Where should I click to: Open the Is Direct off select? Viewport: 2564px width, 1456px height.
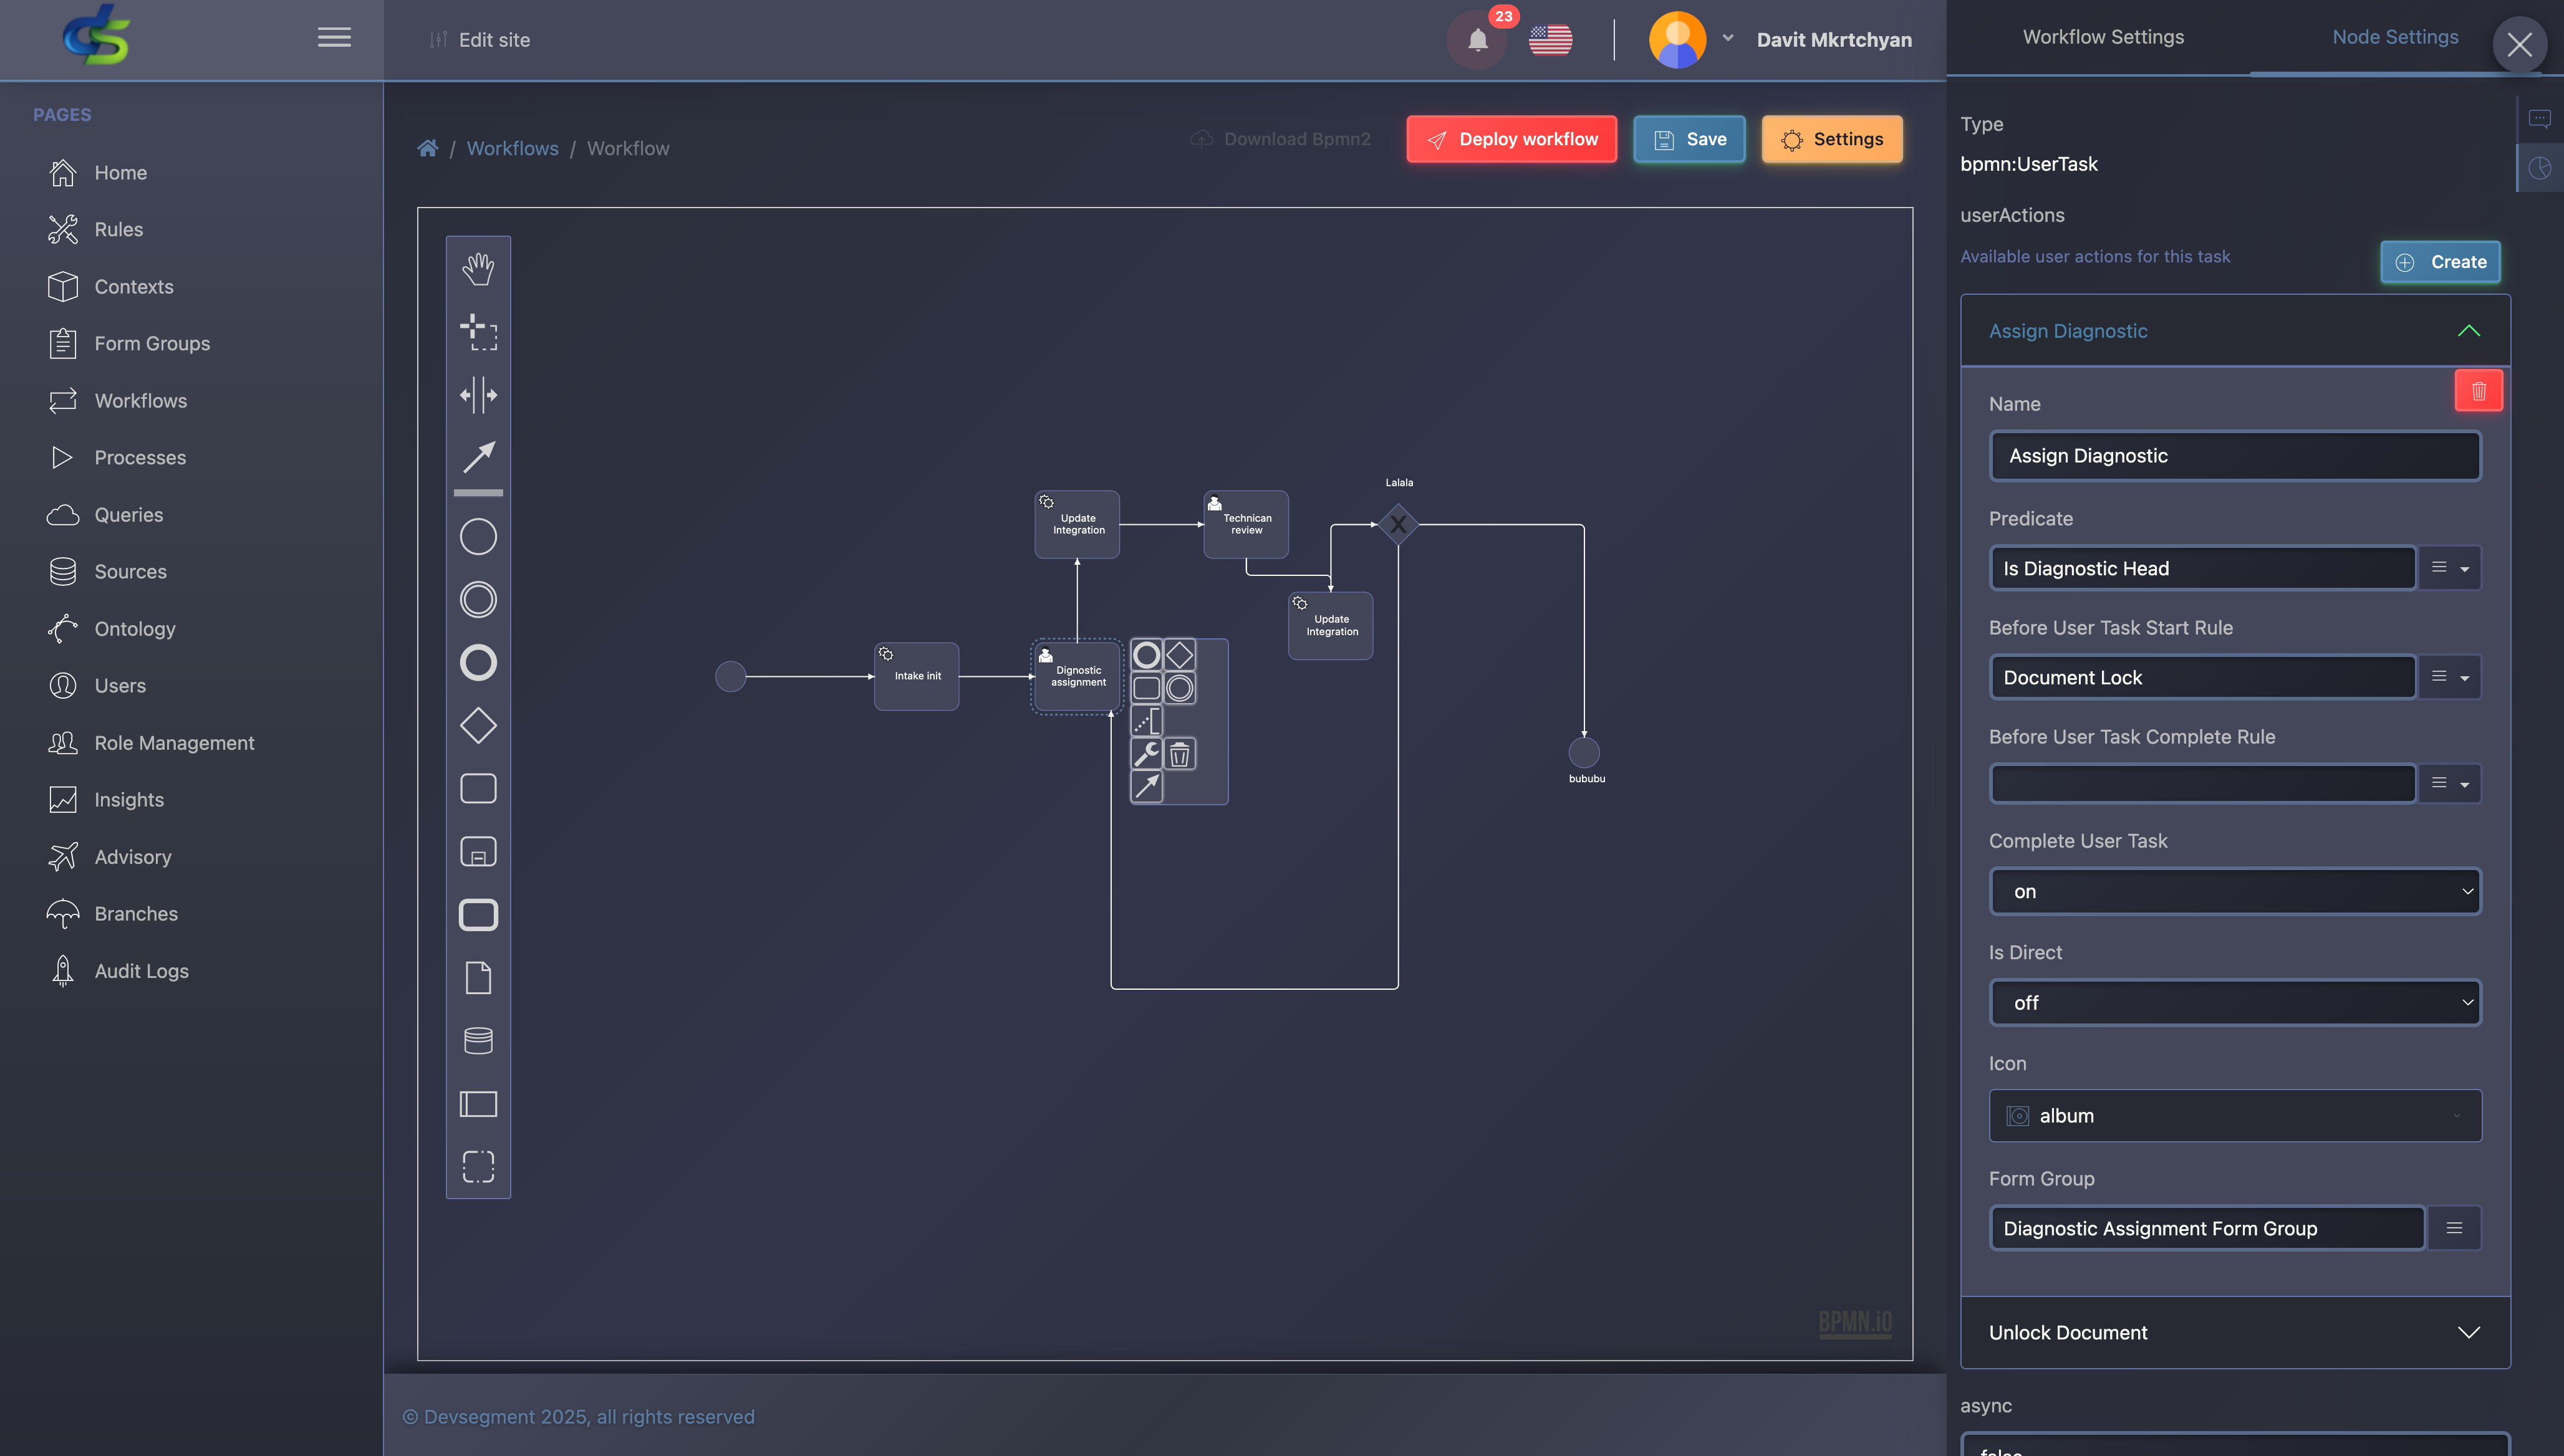2235,1002
